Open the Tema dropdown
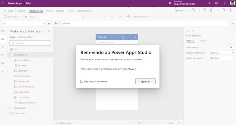 click(x=30, y=17)
